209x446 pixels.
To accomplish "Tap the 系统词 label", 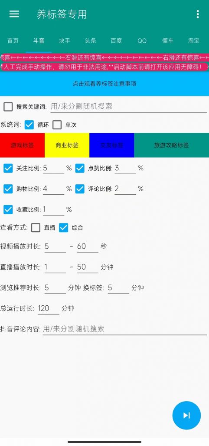I will [10, 125].
